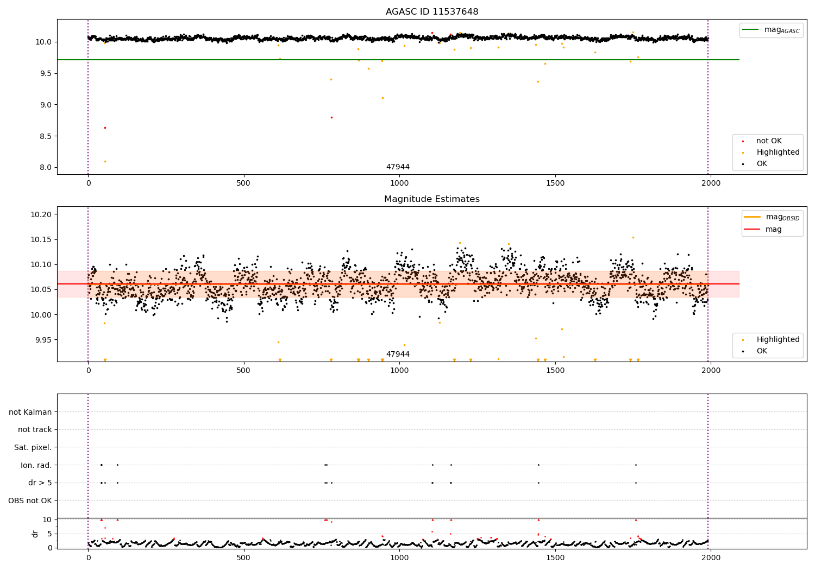Click the 'OBS not OK' row label
This screenshot has height=570, width=815.
[30, 501]
